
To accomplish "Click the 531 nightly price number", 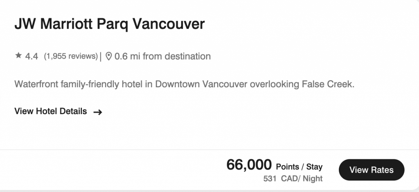I will 270,179.
